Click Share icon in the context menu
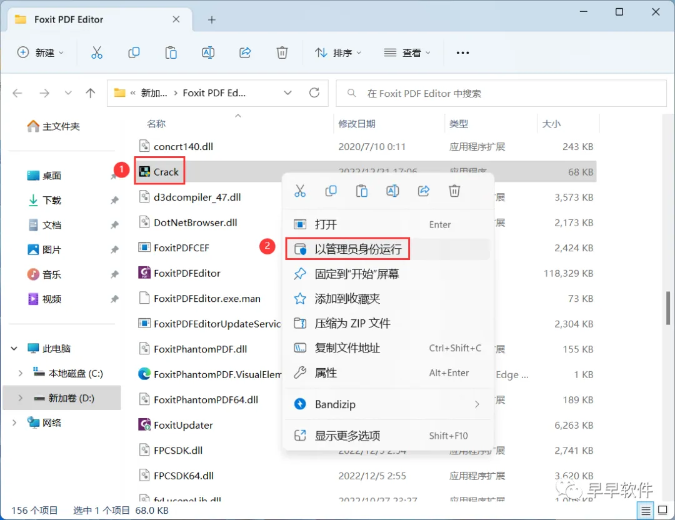 coord(424,191)
